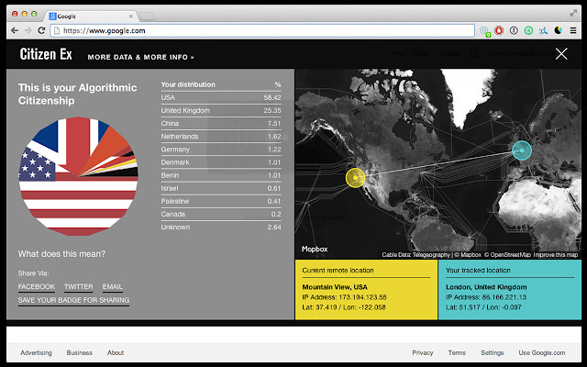
Task: Click the red extension icon in toolbar
Action: [499, 30]
